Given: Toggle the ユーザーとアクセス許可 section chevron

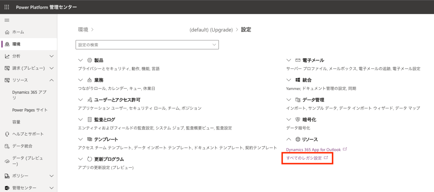Looking at the screenshot, I should pyautogui.click(x=81, y=100).
